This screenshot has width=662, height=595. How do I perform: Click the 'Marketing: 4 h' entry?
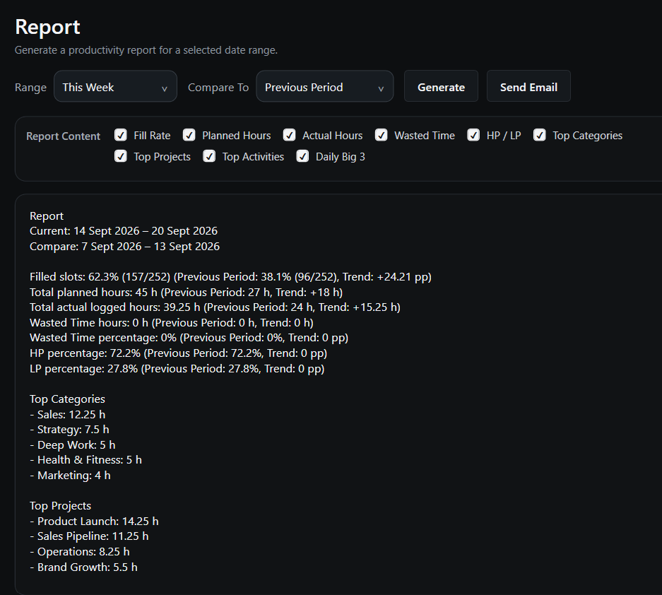[x=70, y=476]
